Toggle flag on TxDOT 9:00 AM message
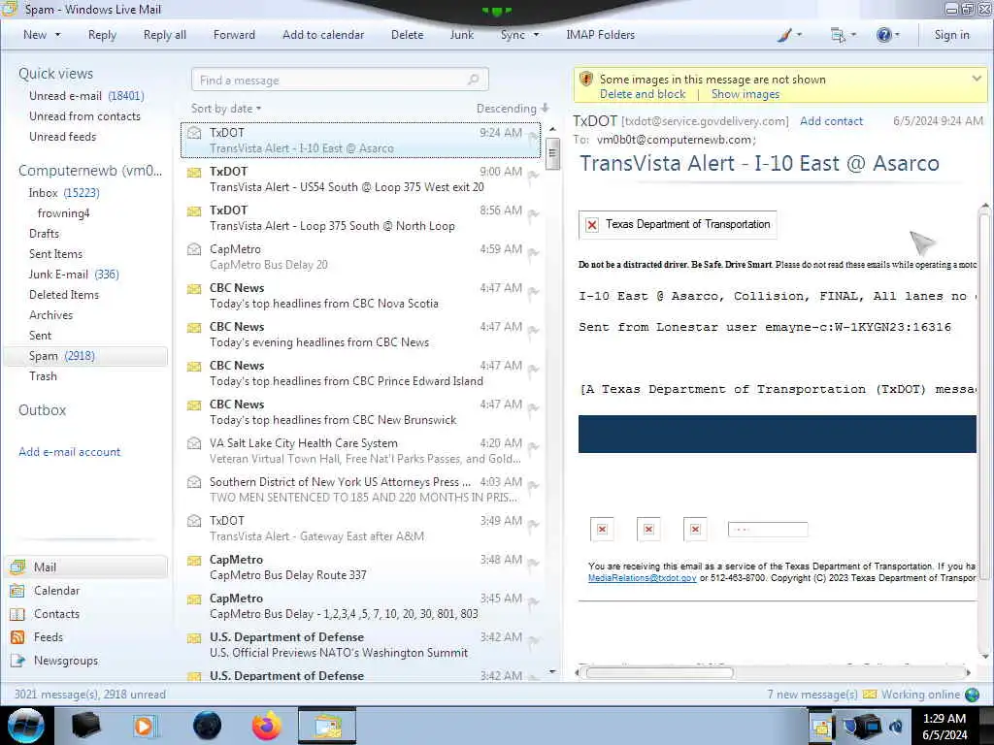 533,176
